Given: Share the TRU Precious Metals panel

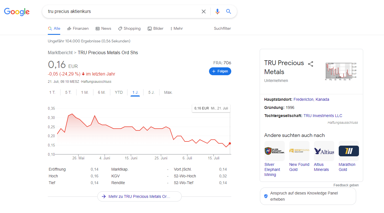Looking at the screenshot, I should coord(311,64).
